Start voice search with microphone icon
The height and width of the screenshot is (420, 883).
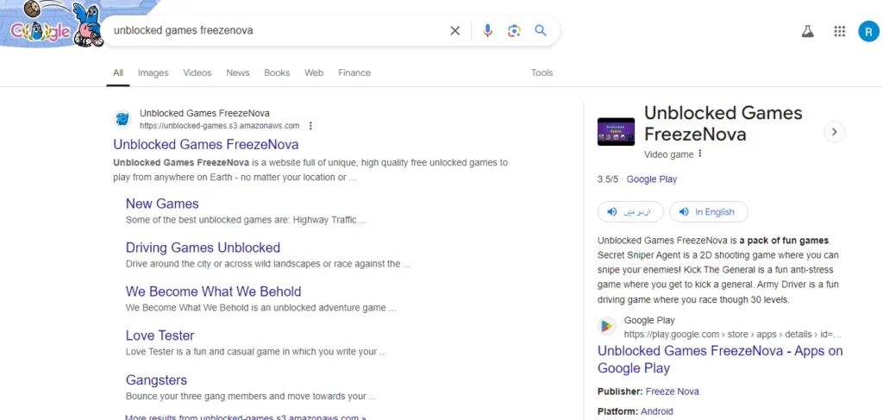(488, 30)
